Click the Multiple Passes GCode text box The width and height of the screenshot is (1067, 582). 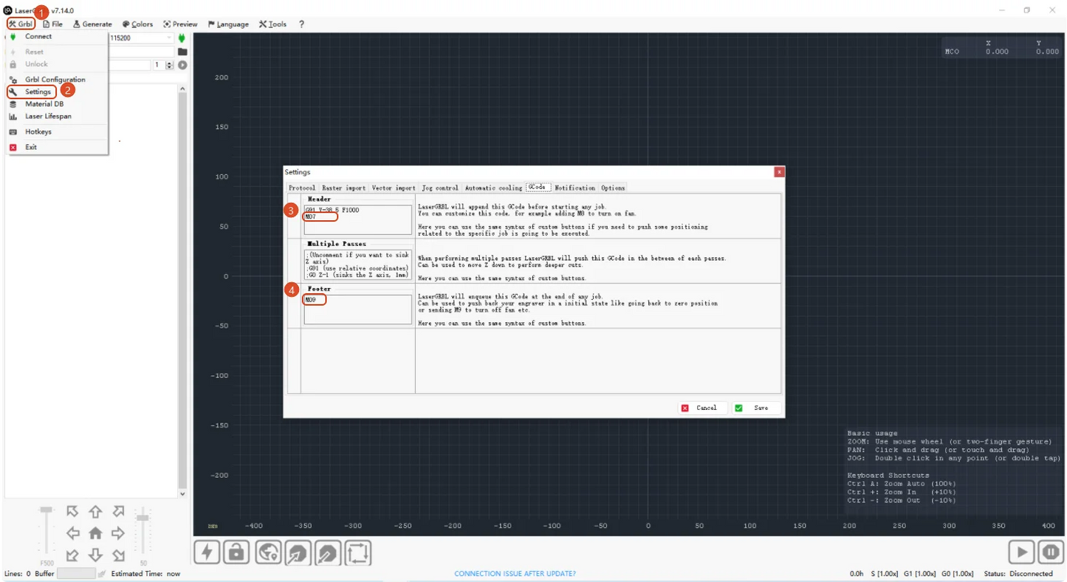[357, 264]
